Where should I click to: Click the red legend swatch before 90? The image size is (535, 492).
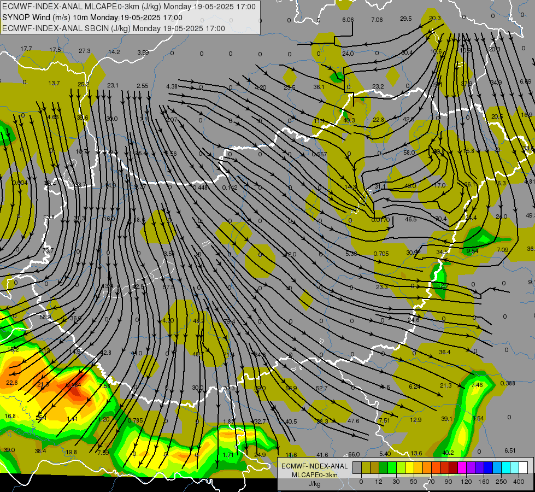445,468
